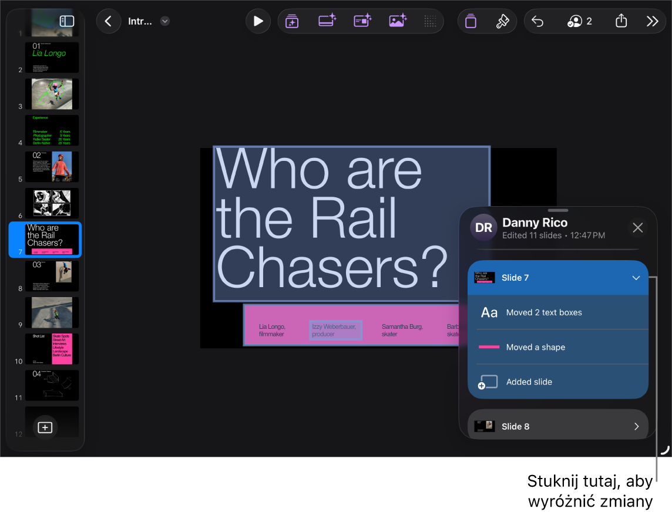Close the Danny Rico activity panel
672x512 pixels.
point(637,227)
